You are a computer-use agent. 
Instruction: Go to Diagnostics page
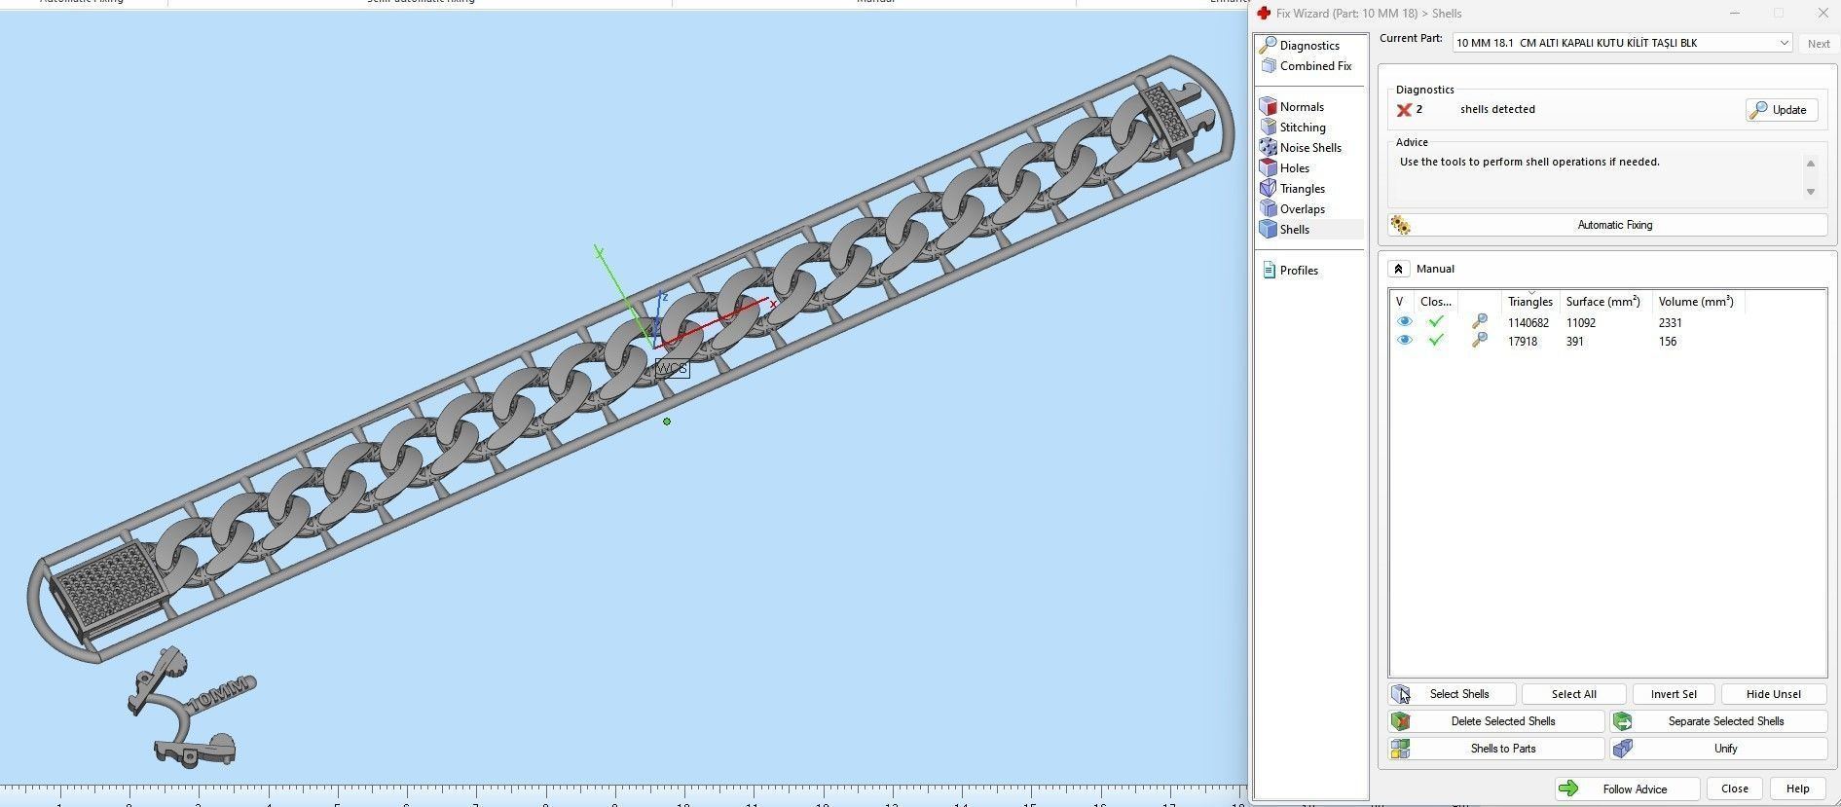1309,46
